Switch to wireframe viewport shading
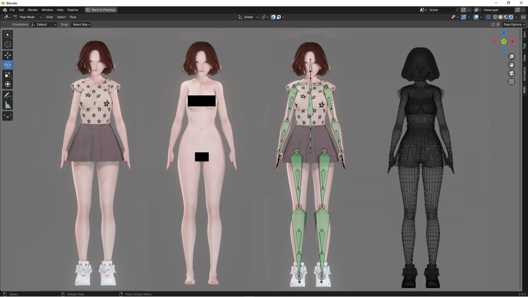This screenshot has width=528, height=297. (495, 17)
